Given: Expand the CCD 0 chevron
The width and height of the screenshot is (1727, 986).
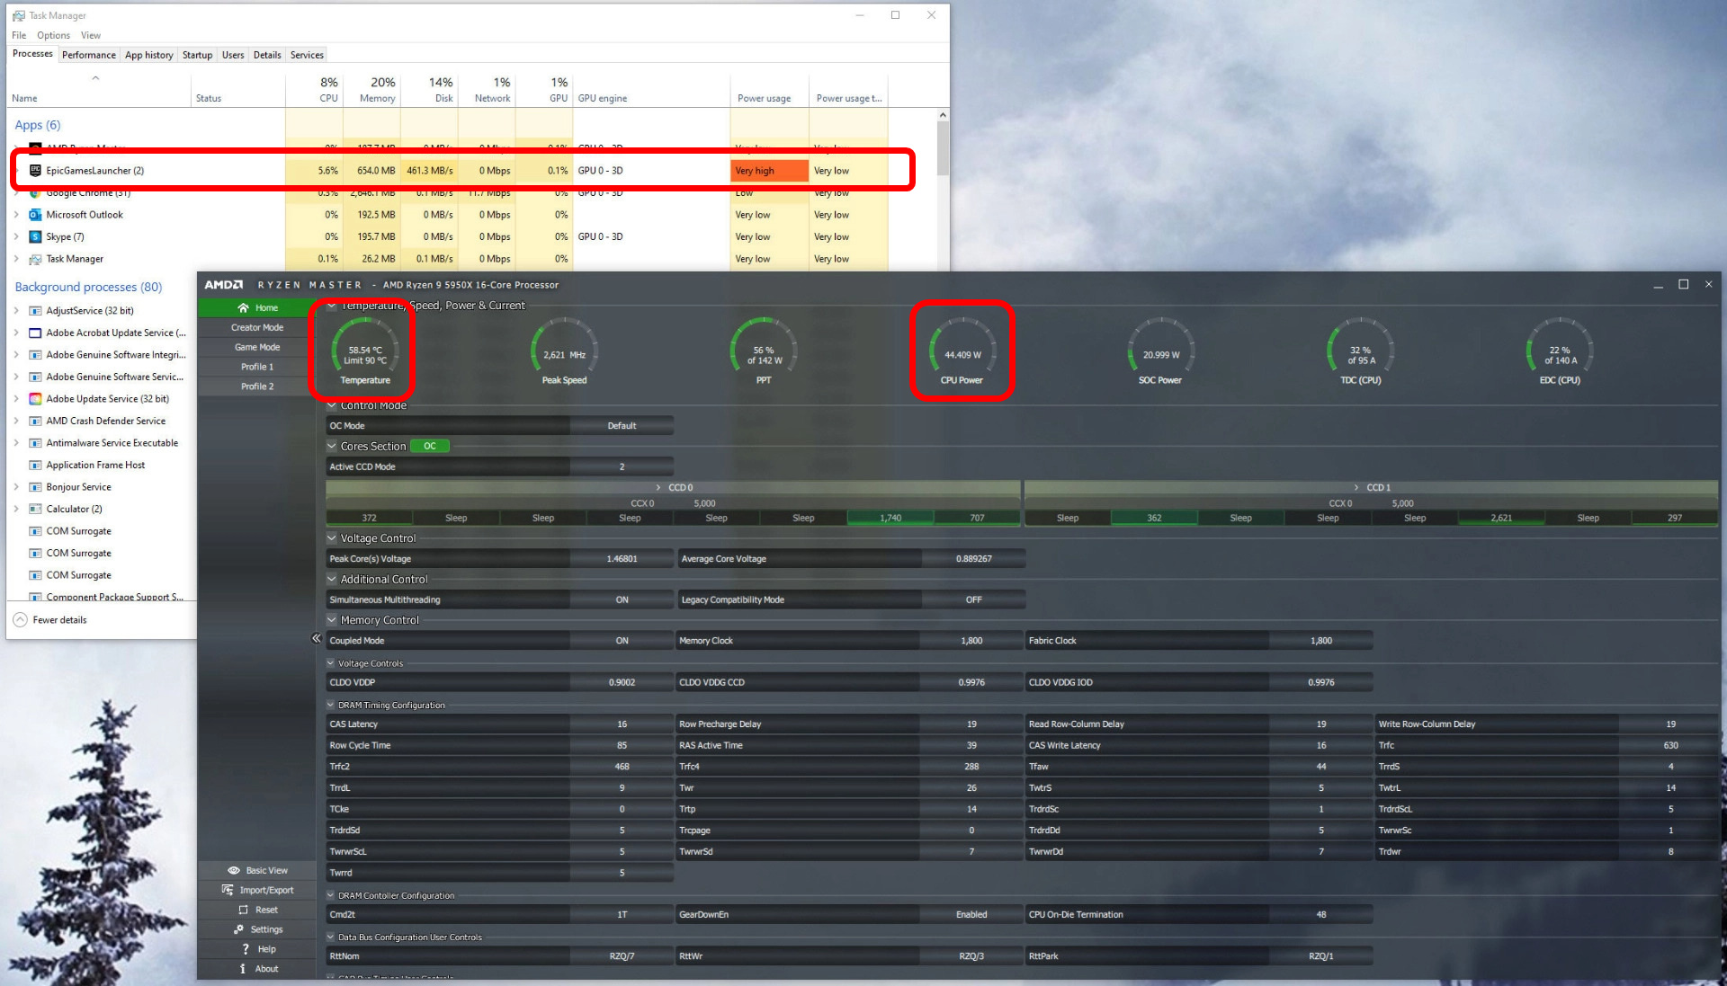Looking at the screenshot, I should [x=658, y=487].
